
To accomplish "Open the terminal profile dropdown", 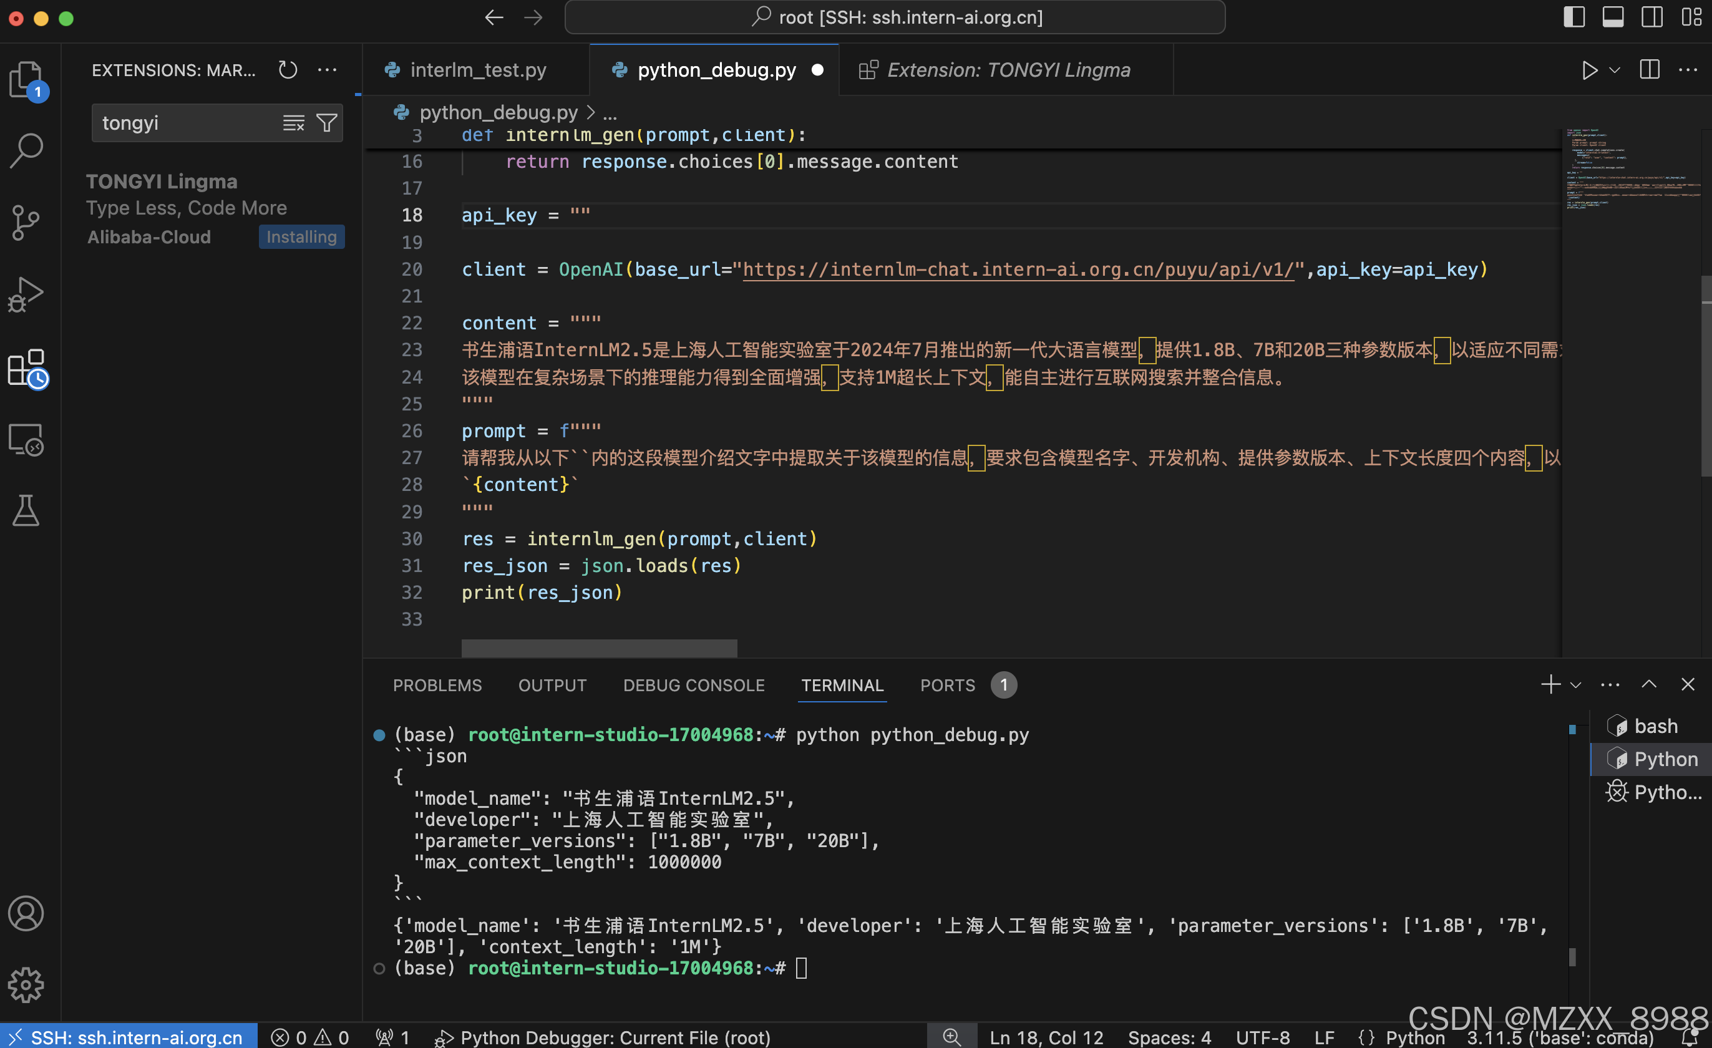I will coord(1575,685).
